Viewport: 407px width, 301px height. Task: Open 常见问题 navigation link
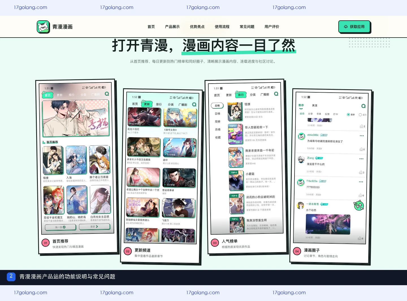pos(247,27)
